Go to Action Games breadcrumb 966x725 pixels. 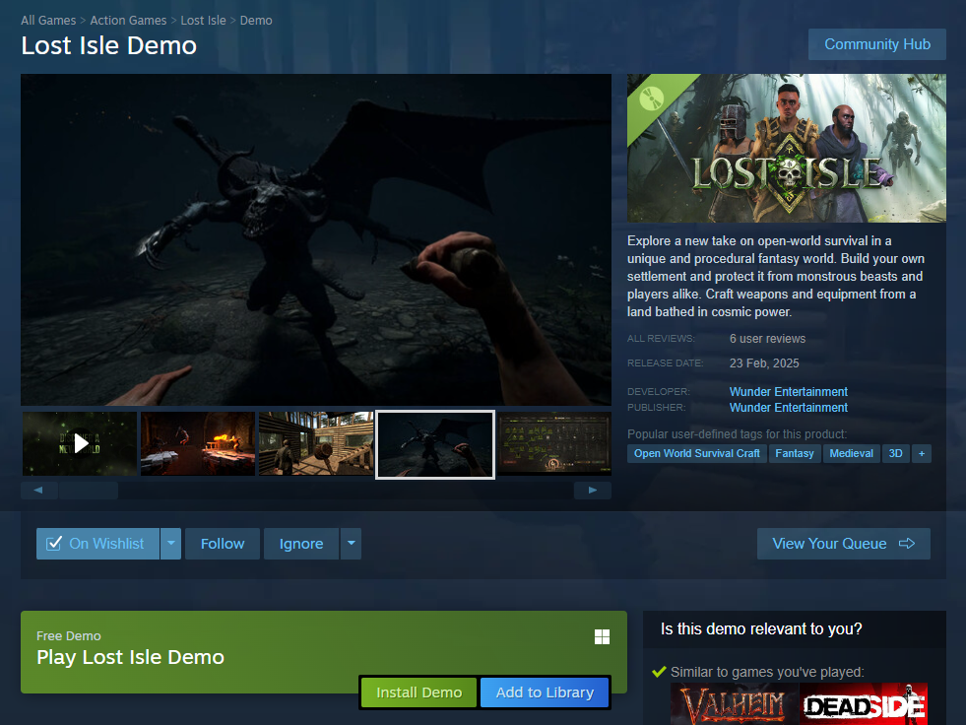pos(128,21)
